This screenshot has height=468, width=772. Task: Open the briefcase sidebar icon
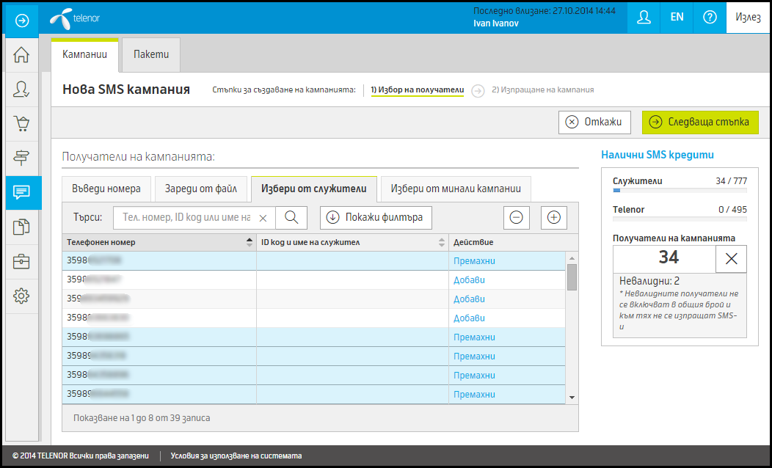click(21, 261)
